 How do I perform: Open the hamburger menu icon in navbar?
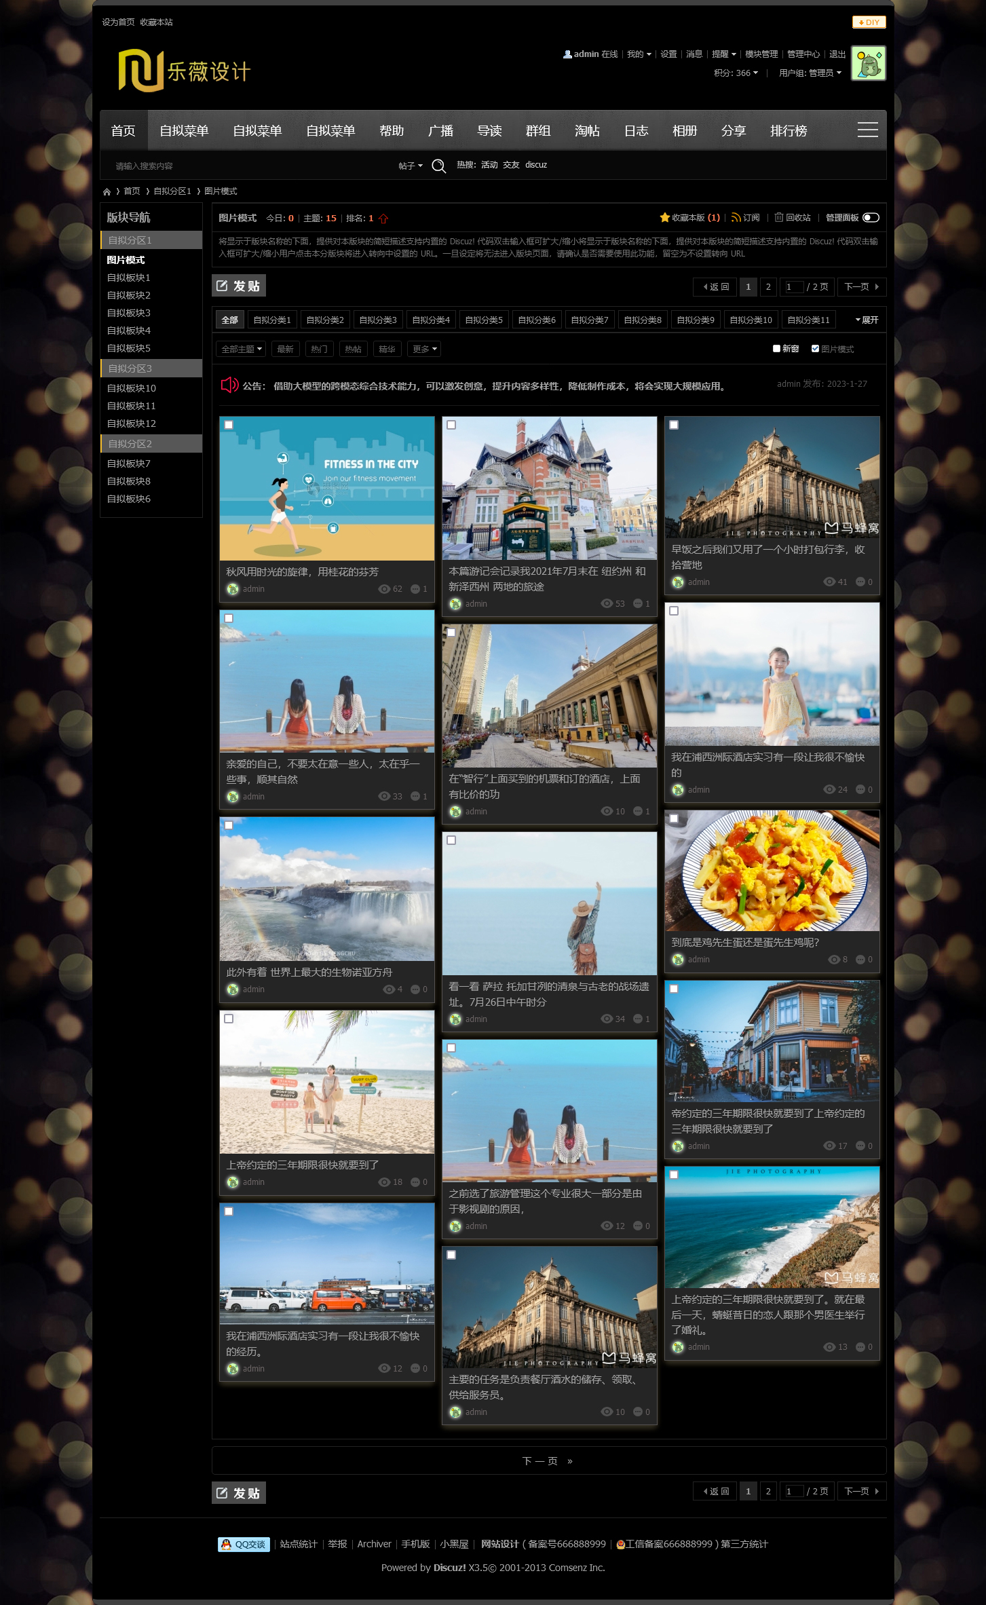click(x=867, y=130)
